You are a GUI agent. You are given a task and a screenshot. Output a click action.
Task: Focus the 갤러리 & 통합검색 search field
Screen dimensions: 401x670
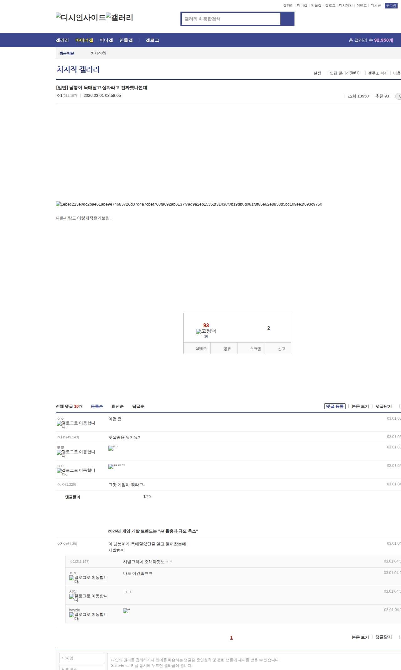click(231, 19)
